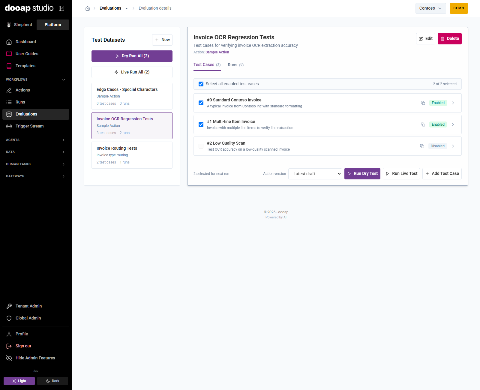480x390 pixels.
Task: Select Platform tab
Action: pyautogui.click(x=53, y=25)
